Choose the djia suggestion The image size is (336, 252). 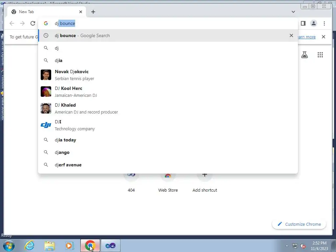[168, 60]
